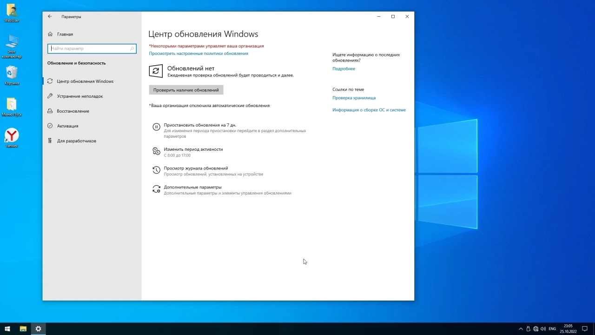
Task: Click the Обновлений нет status text
Action: [x=191, y=68]
